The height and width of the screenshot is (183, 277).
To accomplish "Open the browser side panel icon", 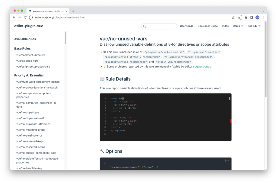I will 252,17.
